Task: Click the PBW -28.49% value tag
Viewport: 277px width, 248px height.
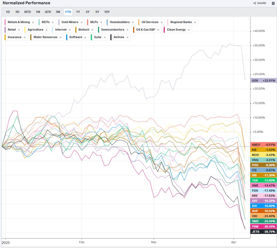Action: tap(263, 227)
